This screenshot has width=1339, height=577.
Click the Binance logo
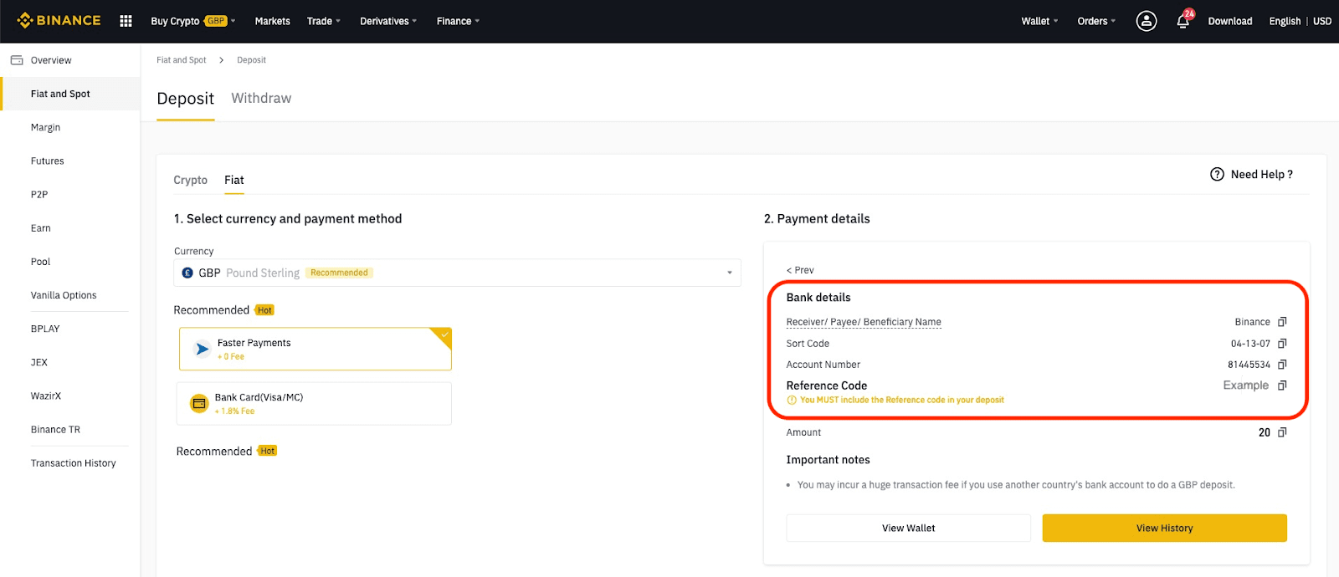pyautogui.click(x=59, y=21)
